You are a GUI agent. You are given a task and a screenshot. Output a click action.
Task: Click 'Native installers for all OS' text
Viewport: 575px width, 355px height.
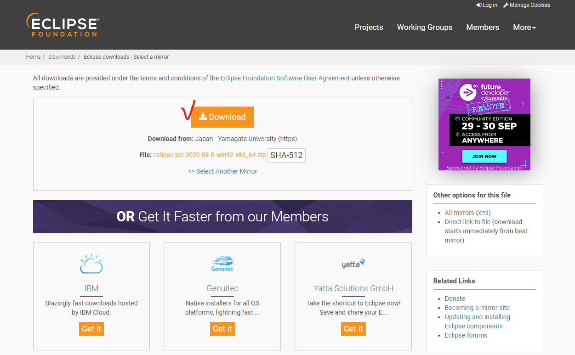point(222,303)
